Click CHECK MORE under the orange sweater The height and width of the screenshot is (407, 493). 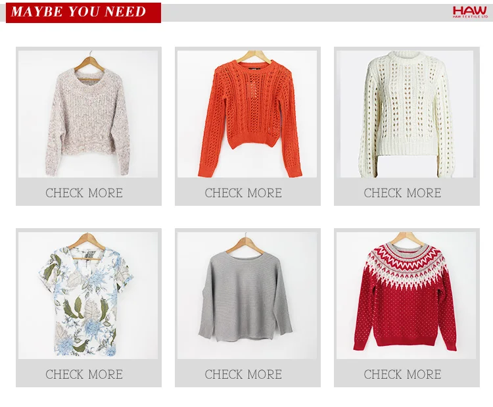click(243, 193)
